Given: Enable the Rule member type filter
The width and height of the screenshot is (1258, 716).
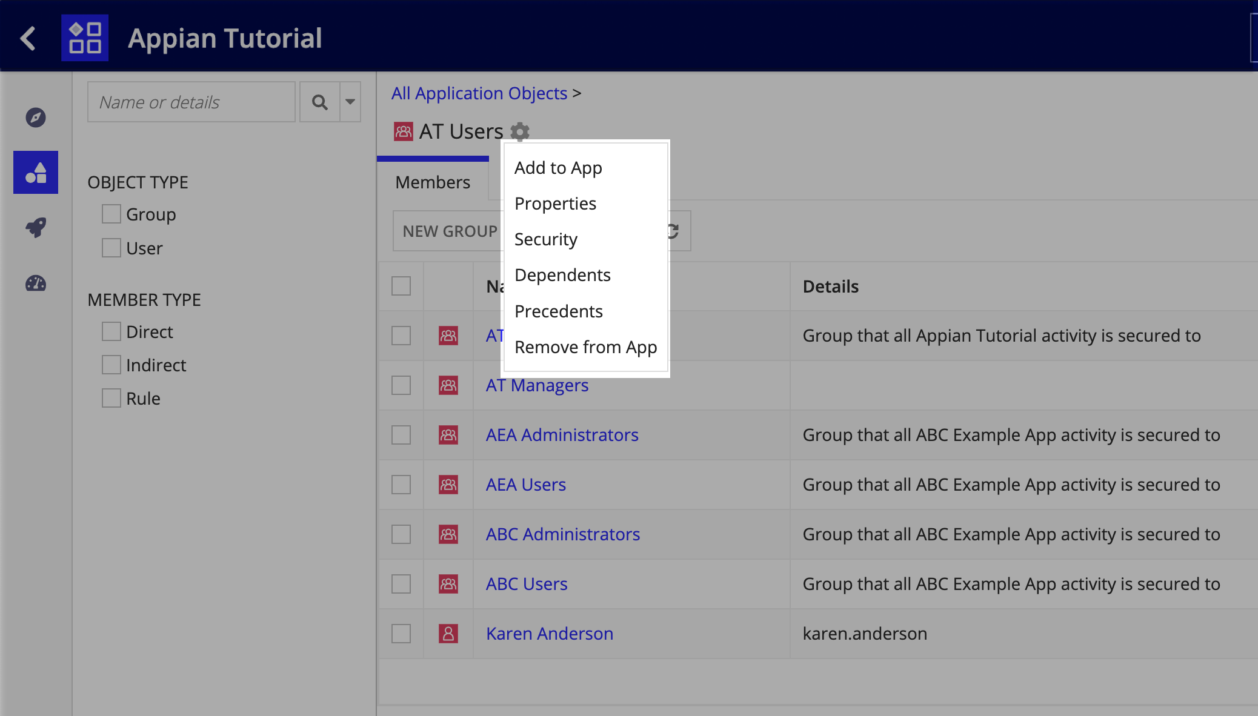Looking at the screenshot, I should point(111,398).
